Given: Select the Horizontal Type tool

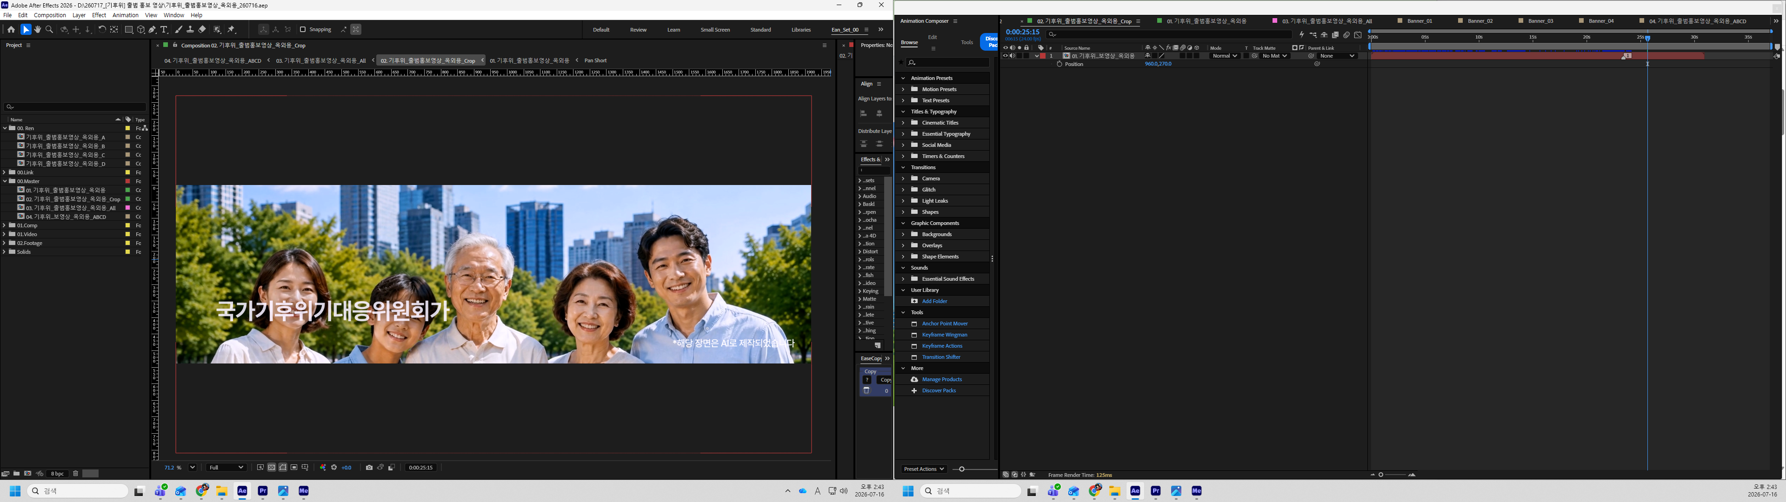Looking at the screenshot, I should tap(164, 30).
